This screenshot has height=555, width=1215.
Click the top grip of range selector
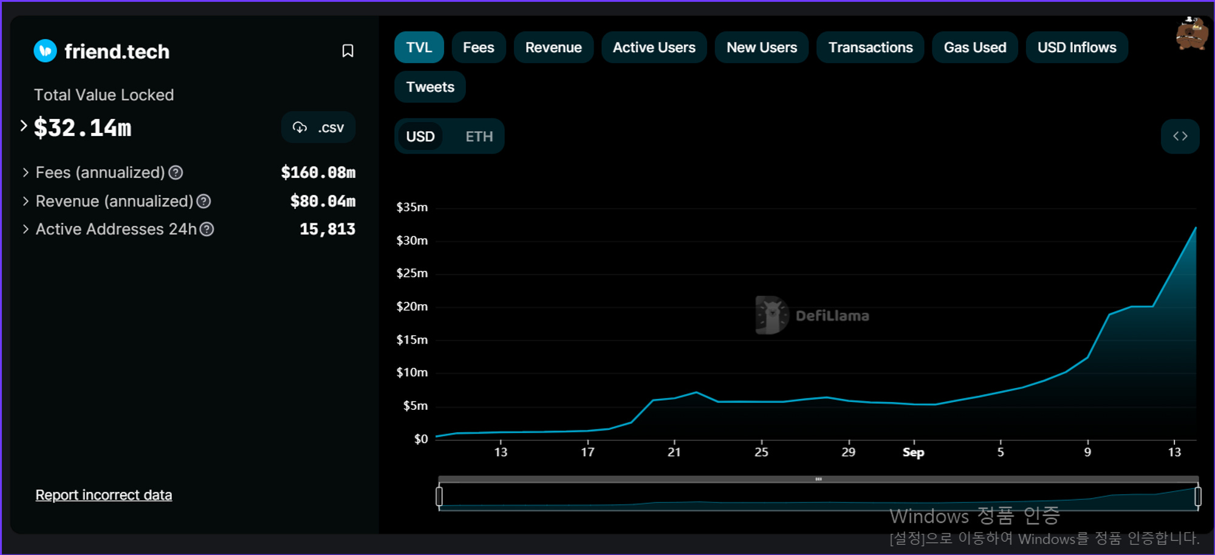tap(818, 479)
